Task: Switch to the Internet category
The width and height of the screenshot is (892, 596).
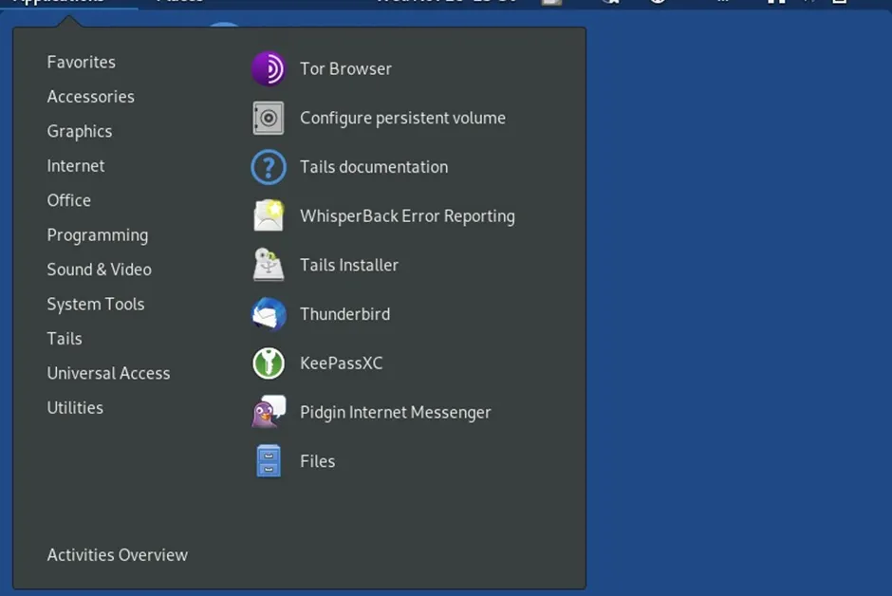Action: pos(76,166)
